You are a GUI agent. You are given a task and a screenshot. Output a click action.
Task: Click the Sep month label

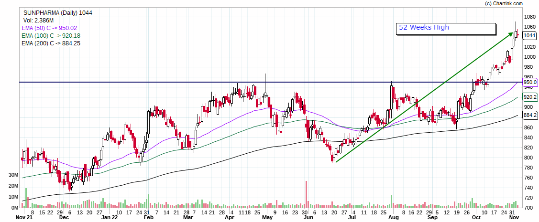[x=432, y=218]
